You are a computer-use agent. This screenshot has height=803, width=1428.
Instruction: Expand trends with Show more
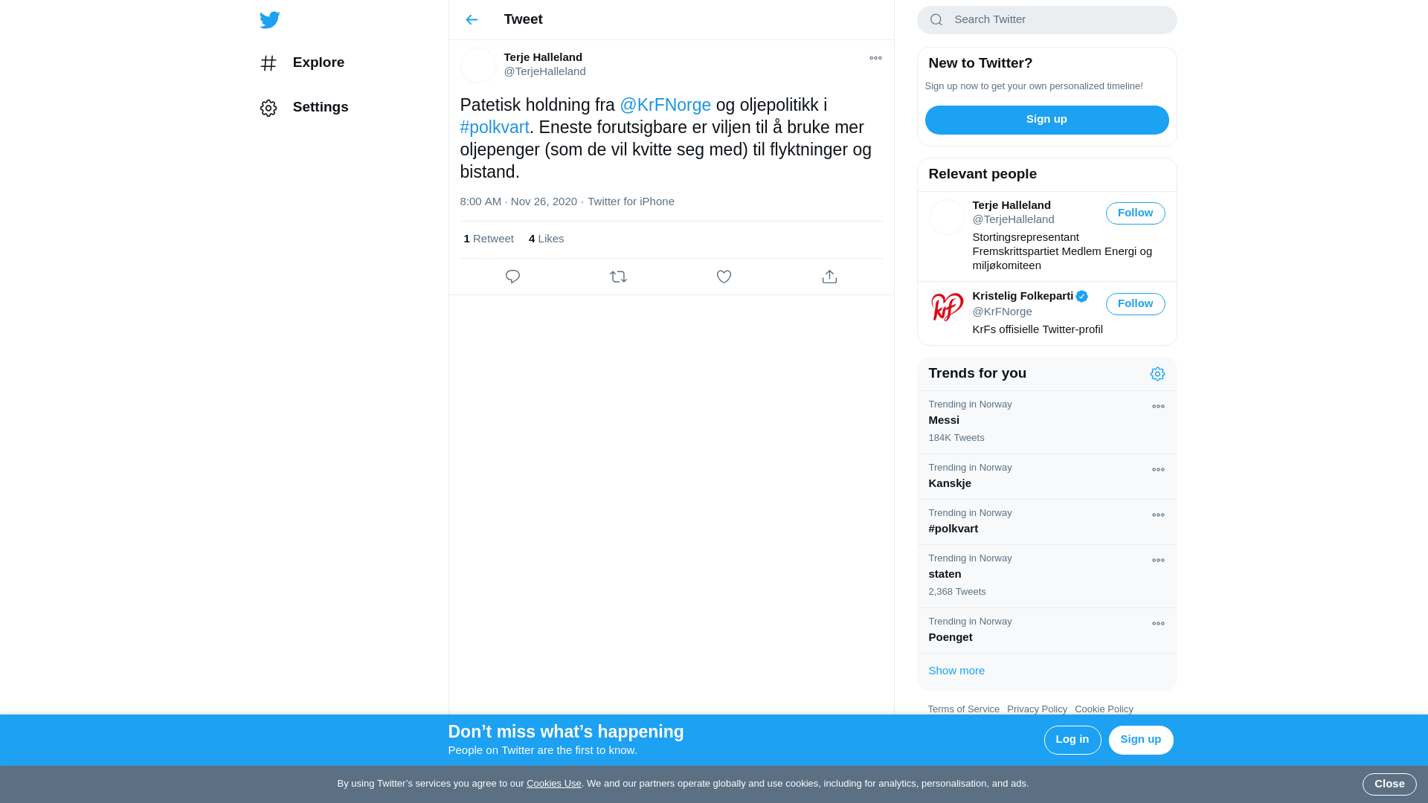coord(956,671)
